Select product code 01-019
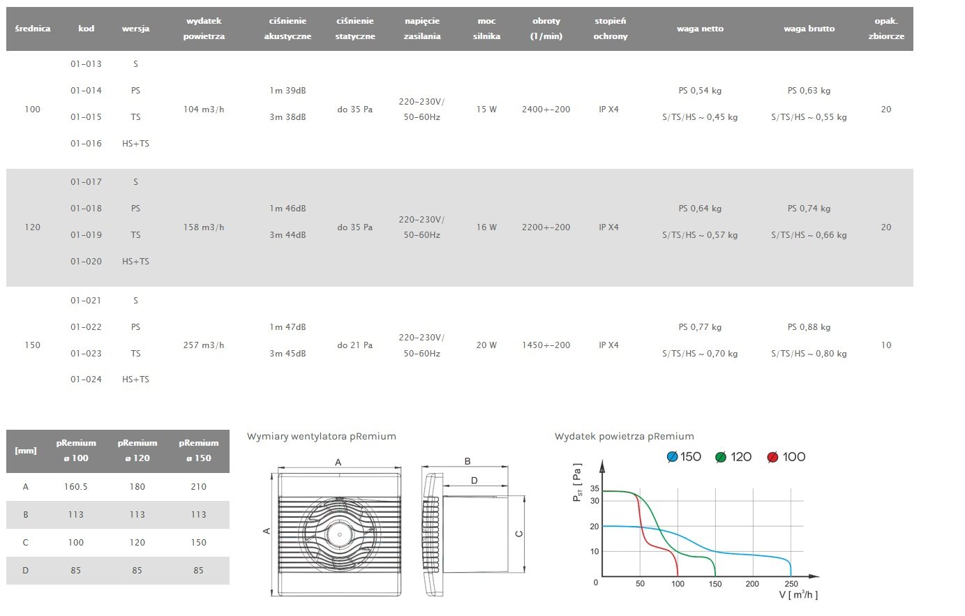The height and width of the screenshot is (616, 965). [x=86, y=235]
